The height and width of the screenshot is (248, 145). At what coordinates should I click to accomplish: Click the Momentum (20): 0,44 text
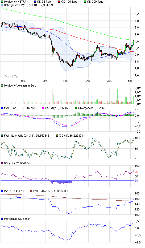(17, 219)
